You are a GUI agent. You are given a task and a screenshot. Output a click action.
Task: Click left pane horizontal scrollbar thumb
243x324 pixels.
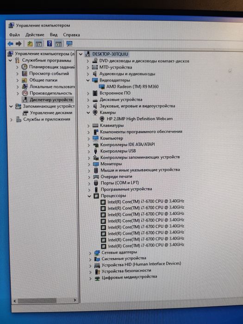(37, 300)
